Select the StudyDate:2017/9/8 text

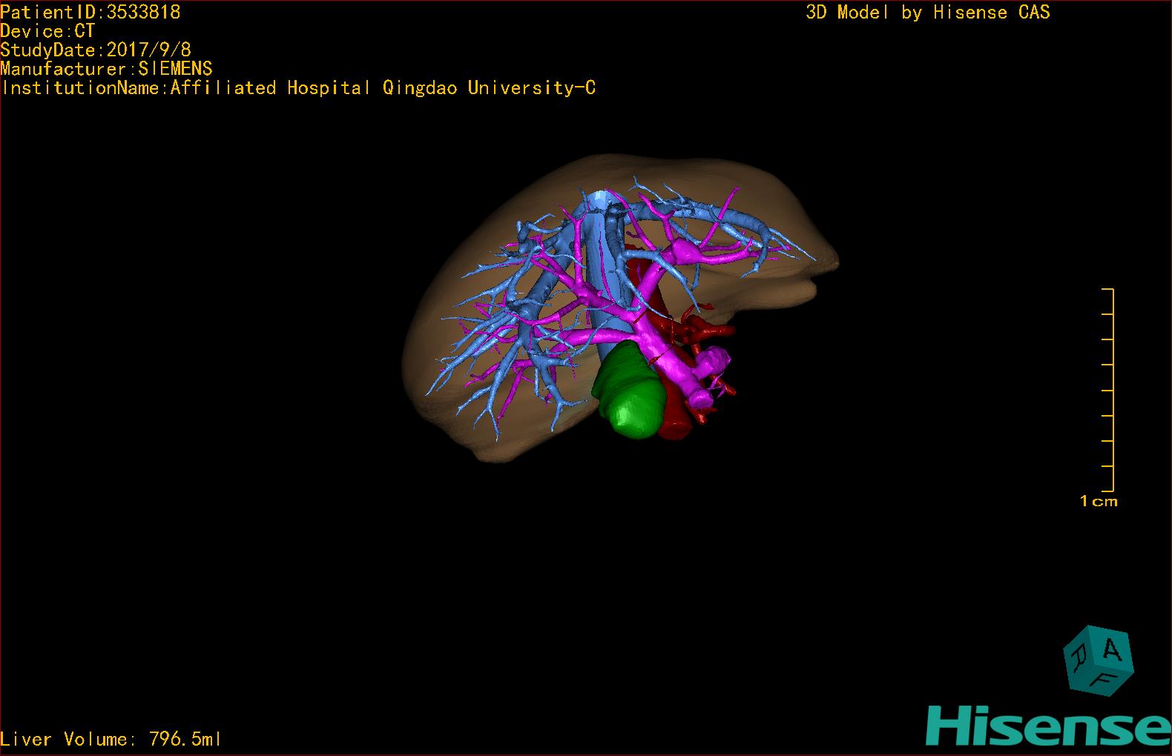pyautogui.click(x=96, y=50)
